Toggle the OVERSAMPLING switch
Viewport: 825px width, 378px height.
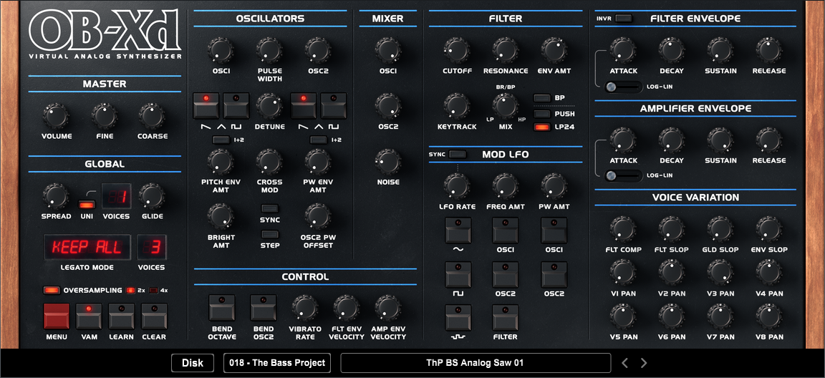pos(52,290)
